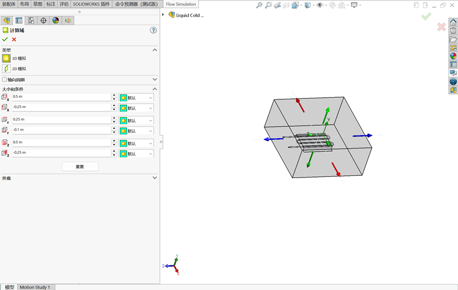
Task: Click the Z min size field -0.25 m
Action: coord(61,153)
